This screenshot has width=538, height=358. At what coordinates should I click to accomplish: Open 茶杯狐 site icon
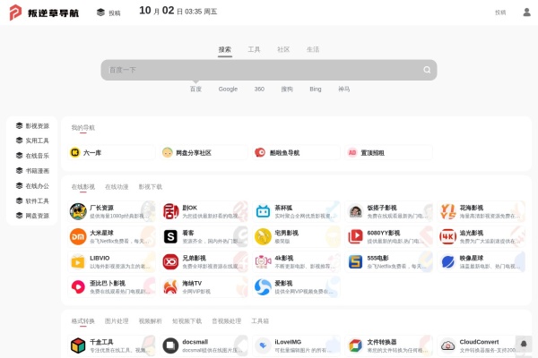(263, 211)
